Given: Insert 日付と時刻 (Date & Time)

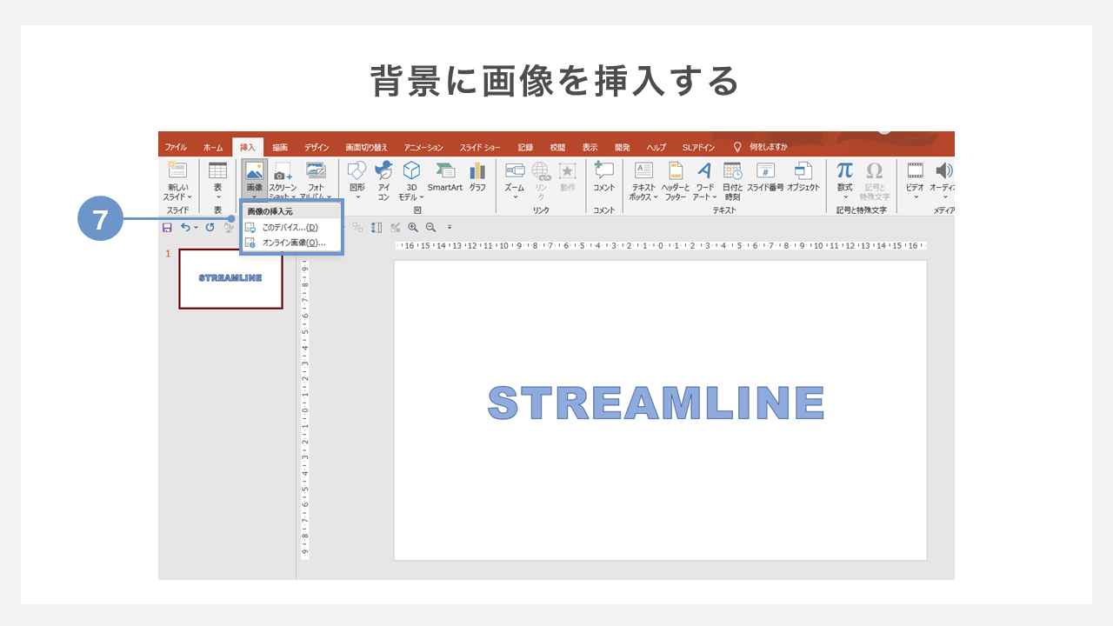Looking at the screenshot, I should point(732,179).
